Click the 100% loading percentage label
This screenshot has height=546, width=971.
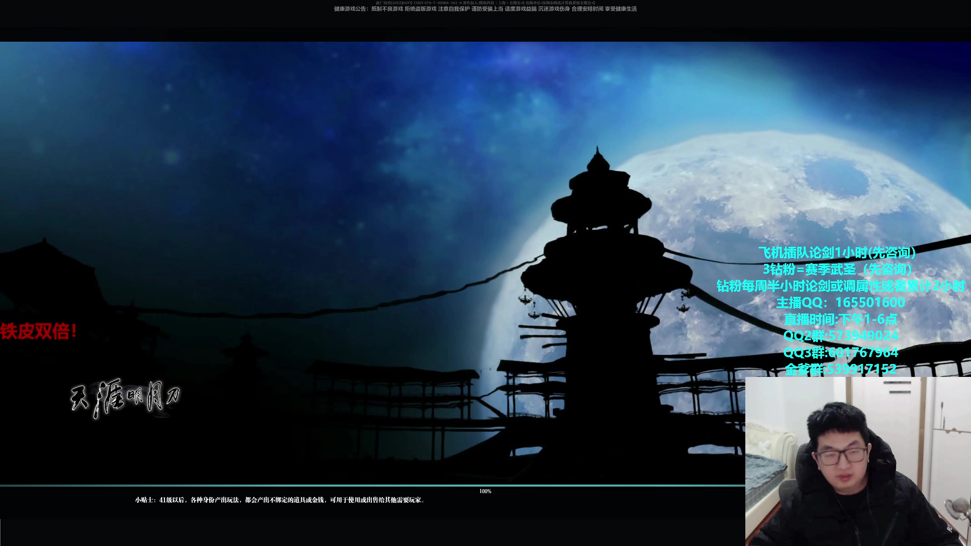(x=485, y=491)
